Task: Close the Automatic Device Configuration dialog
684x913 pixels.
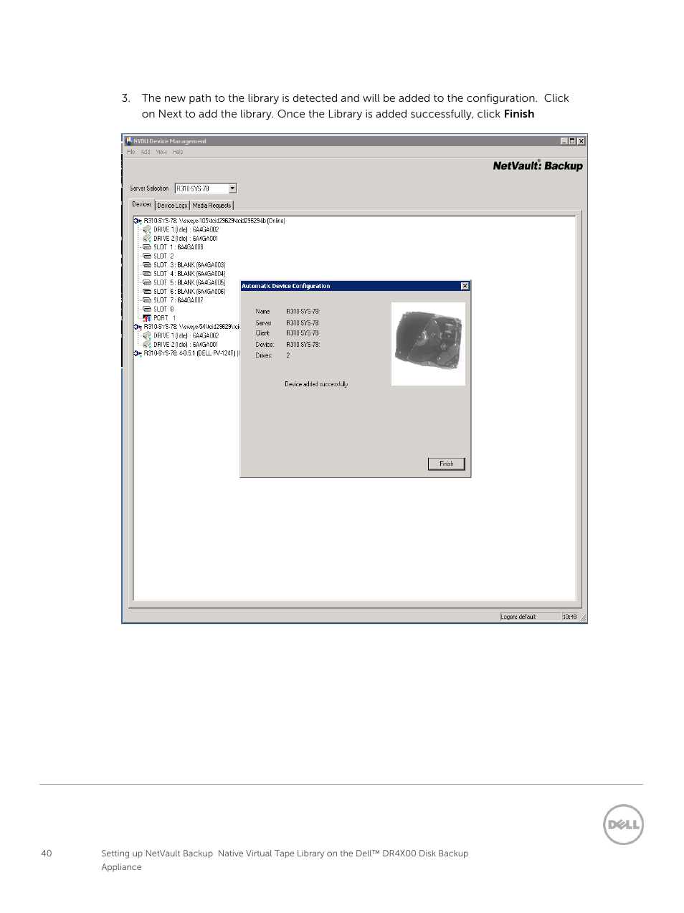Action: (x=465, y=286)
